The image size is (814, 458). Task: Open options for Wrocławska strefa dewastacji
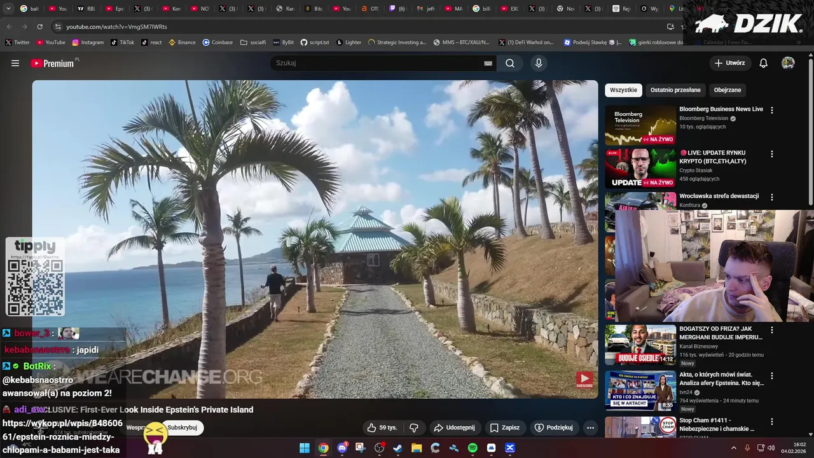point(772,197)
